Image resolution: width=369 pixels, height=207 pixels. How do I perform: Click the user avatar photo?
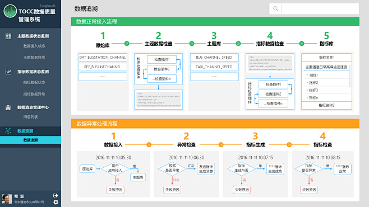click(x=7, y=199)
